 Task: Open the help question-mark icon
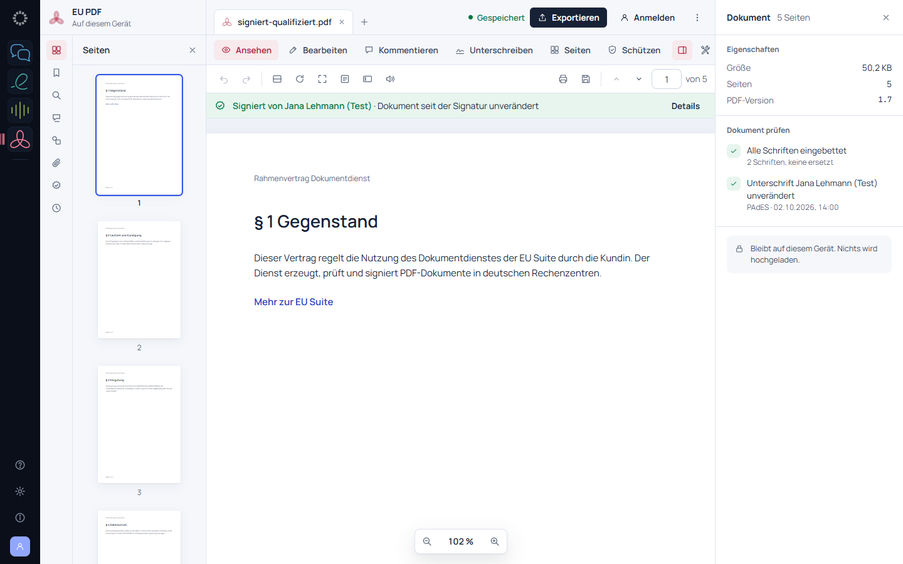pyautogui.click(x=20, y=465)
